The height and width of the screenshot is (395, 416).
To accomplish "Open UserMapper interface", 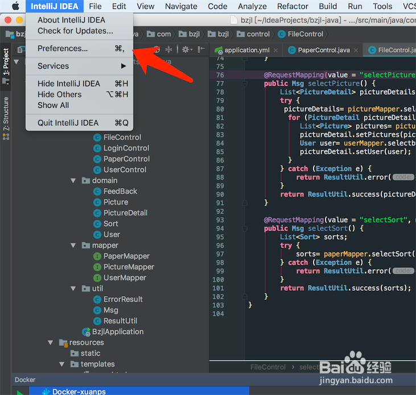I will coord(120,278).
